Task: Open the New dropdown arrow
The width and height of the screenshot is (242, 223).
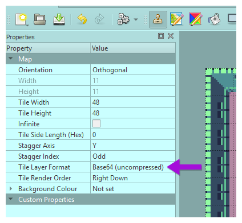Action: pos(27,25)
